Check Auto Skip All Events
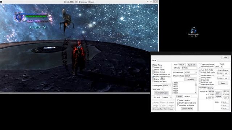232x130 pixels. [x=178, y=105]
